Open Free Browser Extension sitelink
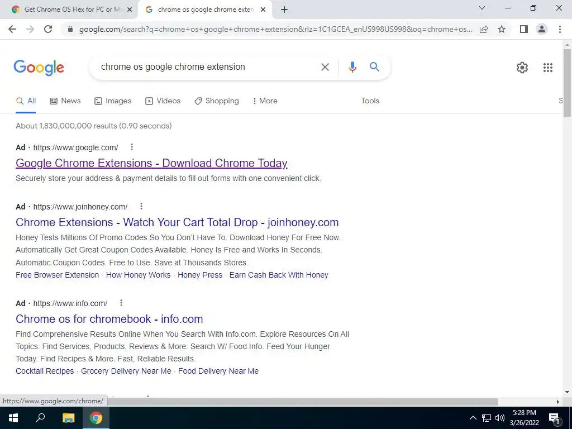This screenshot has height=429, width=572. (x=58, y=275)
